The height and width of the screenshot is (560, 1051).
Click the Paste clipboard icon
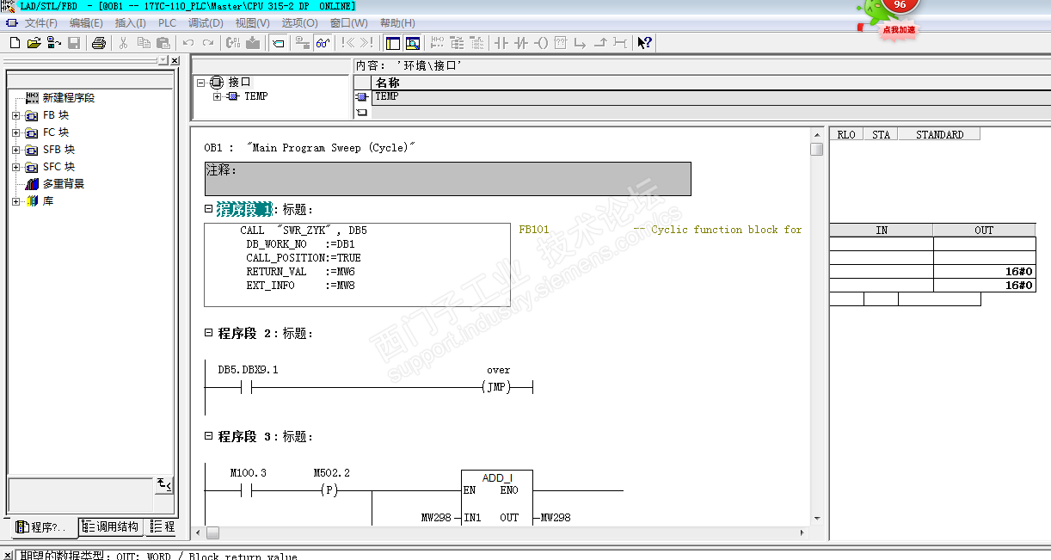pos(163,43)
